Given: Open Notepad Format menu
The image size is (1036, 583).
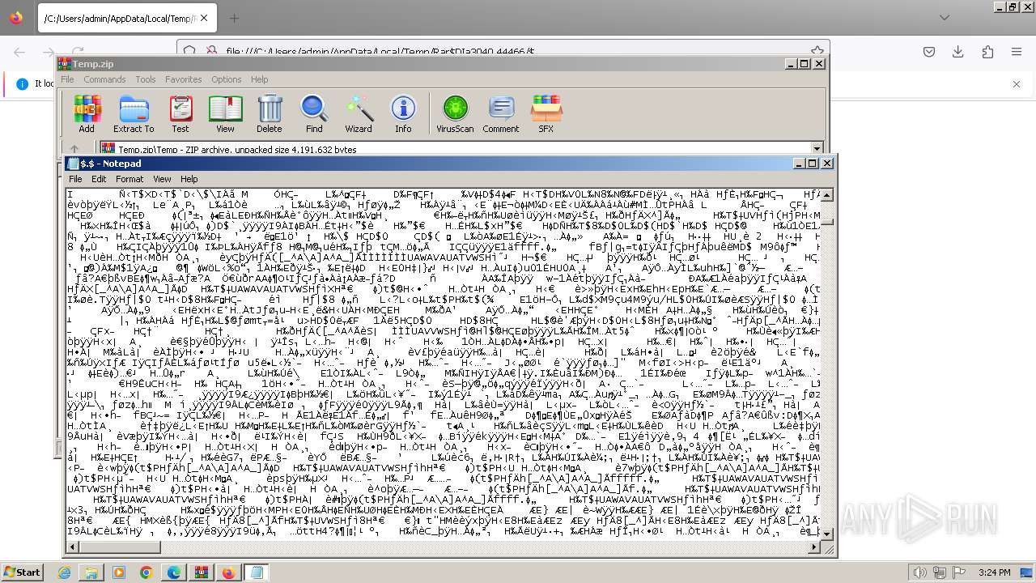Looking at the screenshot, I should pyautogui.click(x=129, y=179).
